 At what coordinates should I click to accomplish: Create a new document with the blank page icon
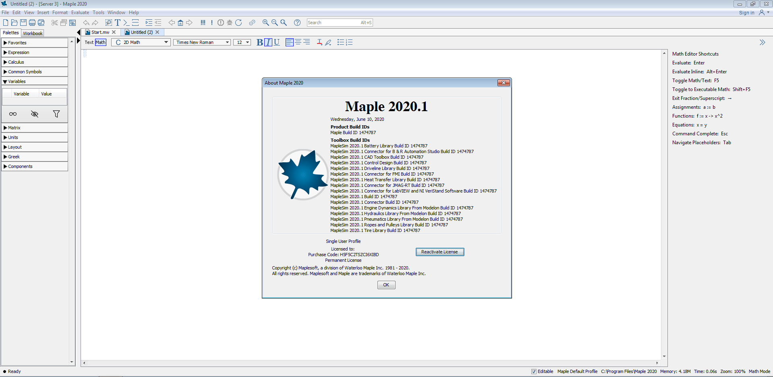(x=6, y=23)
